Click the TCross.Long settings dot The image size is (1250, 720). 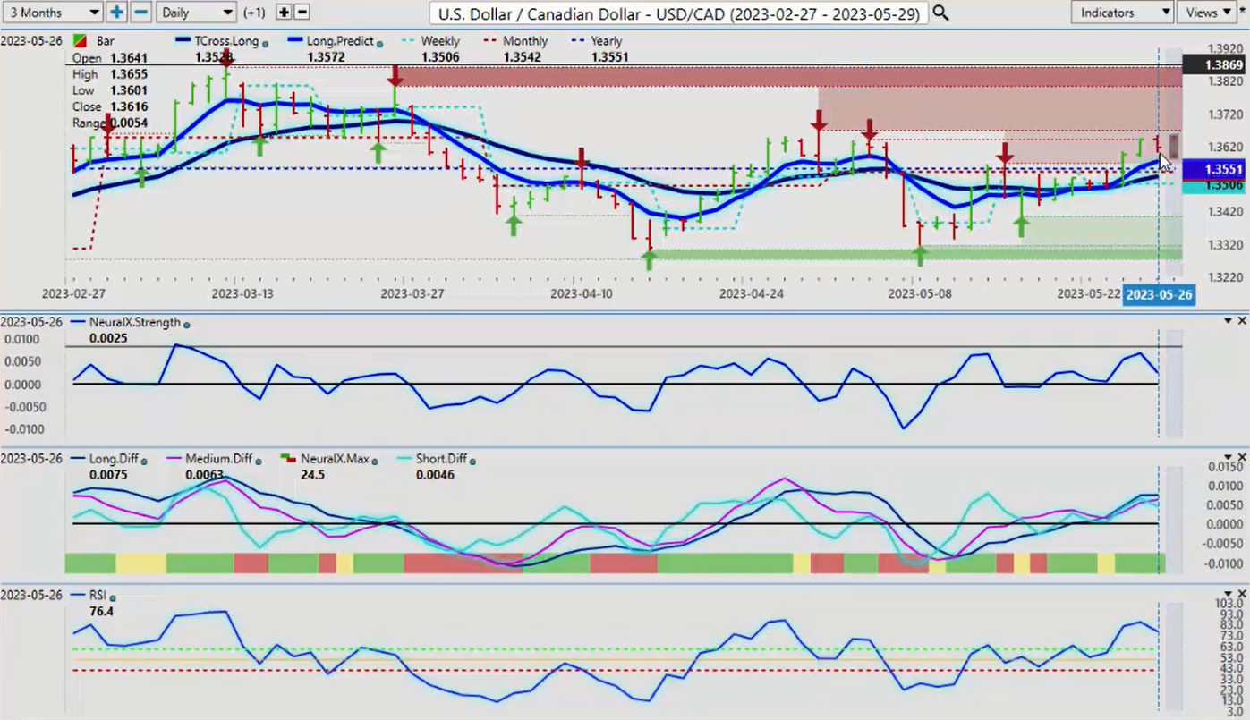coord(265,43)
